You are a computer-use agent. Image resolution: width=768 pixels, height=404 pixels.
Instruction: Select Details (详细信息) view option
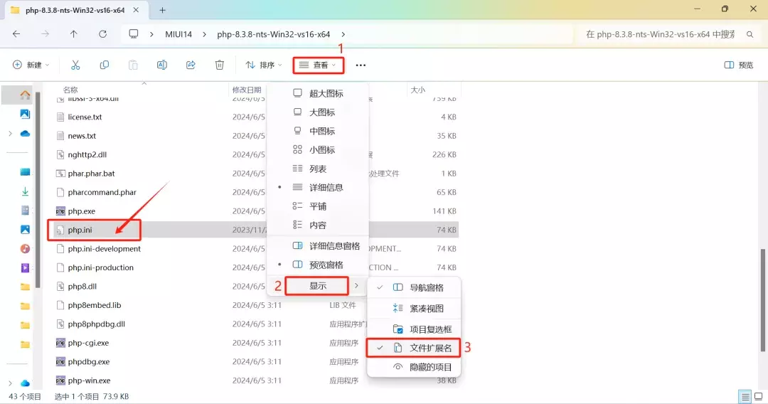pos(317,188)
